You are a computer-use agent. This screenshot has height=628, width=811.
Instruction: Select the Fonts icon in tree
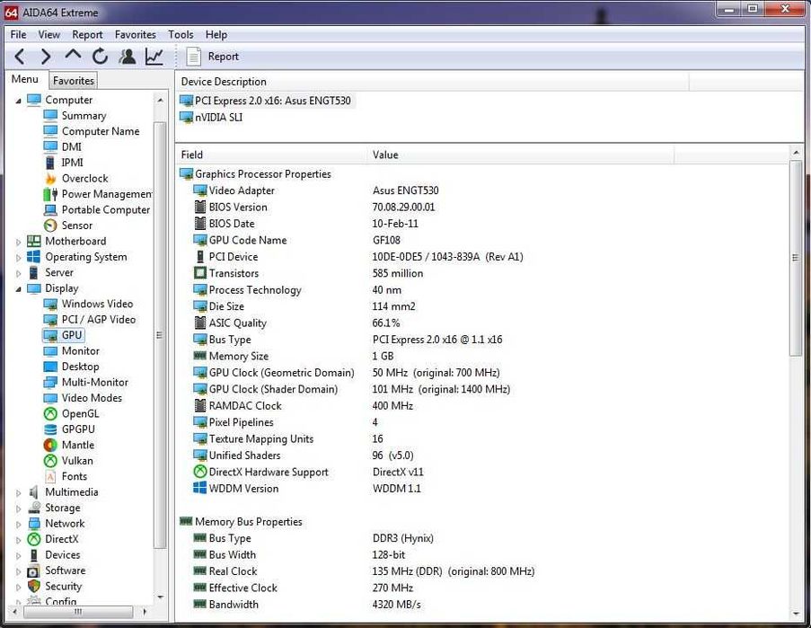(50, 476)
